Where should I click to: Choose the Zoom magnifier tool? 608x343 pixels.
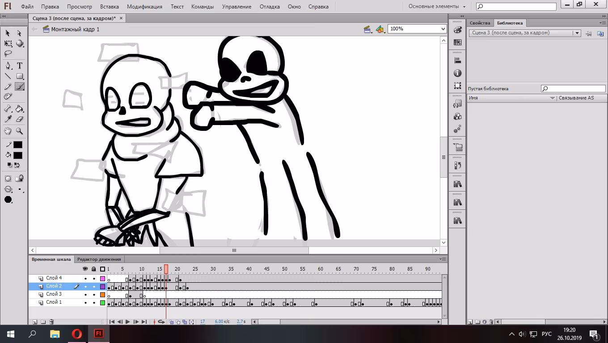(x=19, y=131)
